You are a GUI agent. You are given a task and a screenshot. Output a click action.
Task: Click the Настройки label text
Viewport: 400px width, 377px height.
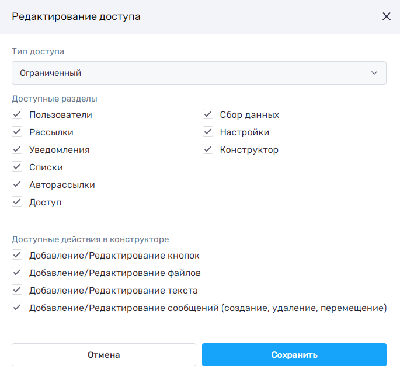[244, 132]
